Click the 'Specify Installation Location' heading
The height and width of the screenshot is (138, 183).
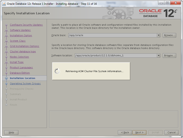pyautogui.click(x=27, y=13)
